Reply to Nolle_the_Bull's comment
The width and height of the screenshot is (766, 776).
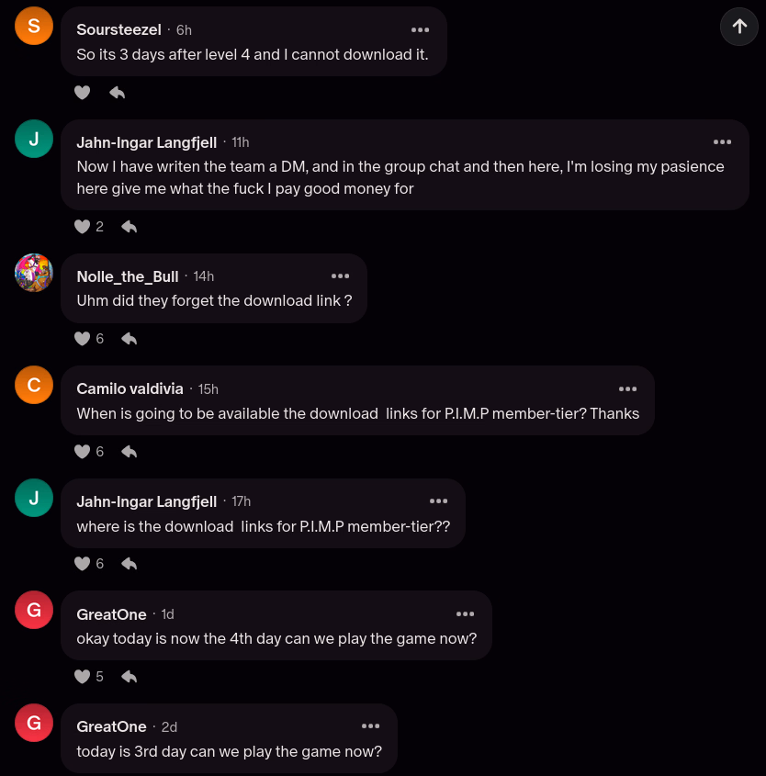pos(130,339)
